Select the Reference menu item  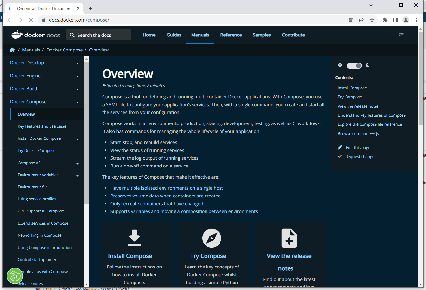click(231, 35)
